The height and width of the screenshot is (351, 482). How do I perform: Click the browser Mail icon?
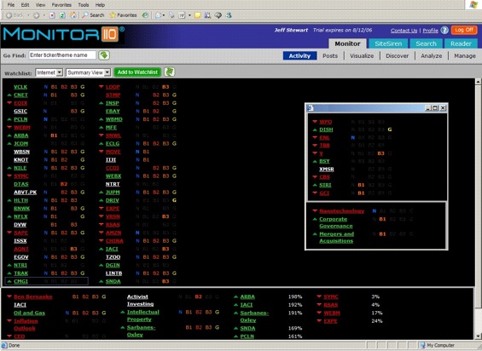[x=159, y=15]
